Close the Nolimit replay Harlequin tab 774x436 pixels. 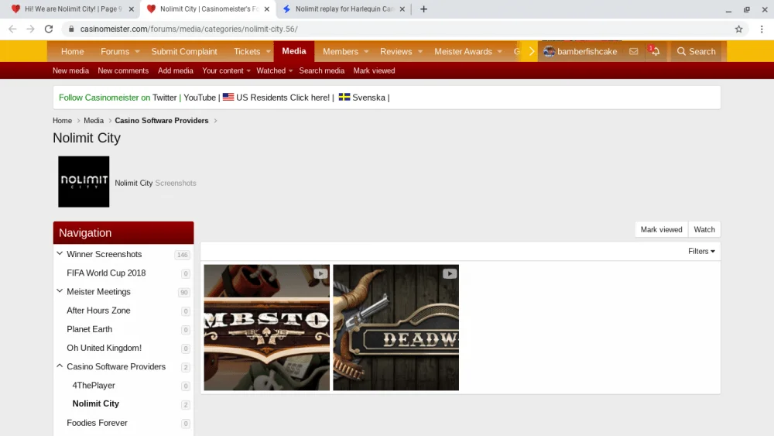point(402,9)
